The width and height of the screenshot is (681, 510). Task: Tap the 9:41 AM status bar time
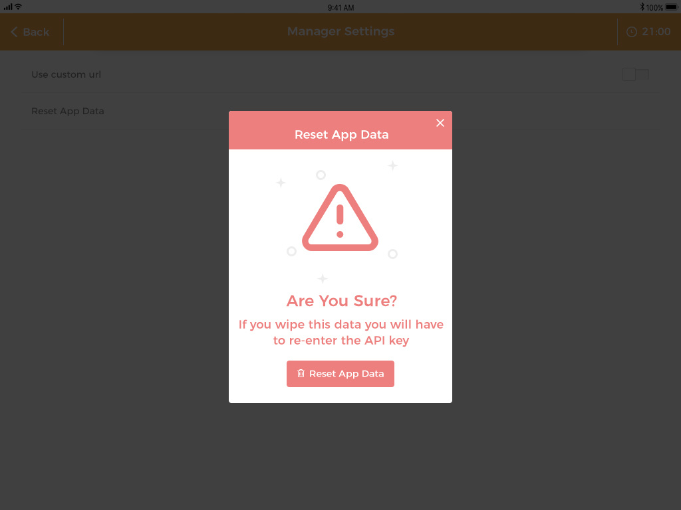(x=340, y=7)
